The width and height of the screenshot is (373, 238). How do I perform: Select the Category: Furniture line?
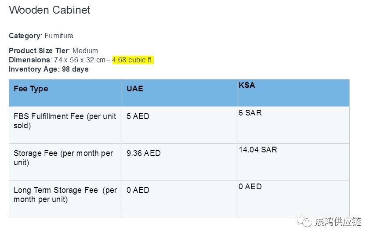(x=41, y=36)
